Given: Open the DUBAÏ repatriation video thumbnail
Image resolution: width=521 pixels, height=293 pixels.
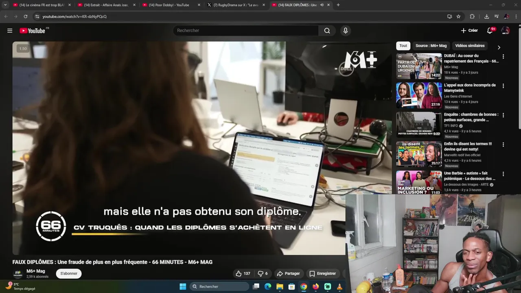Looking at the screenshot, I should coord(419,66).
